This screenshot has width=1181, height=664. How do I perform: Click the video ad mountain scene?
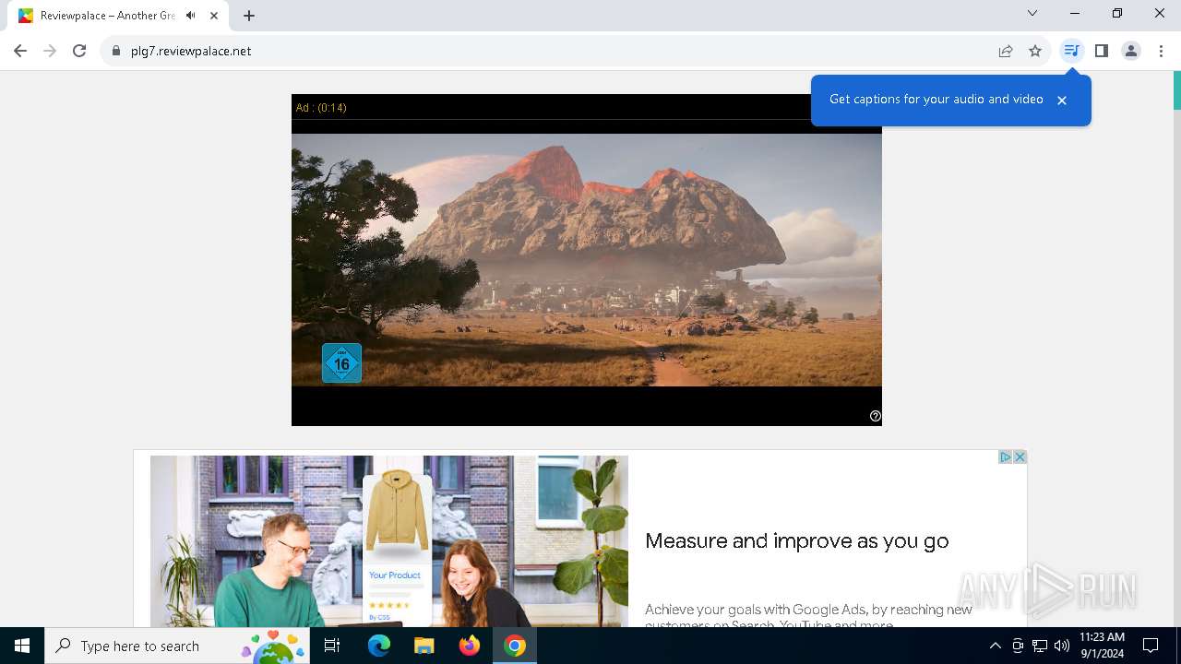[587, 259]
